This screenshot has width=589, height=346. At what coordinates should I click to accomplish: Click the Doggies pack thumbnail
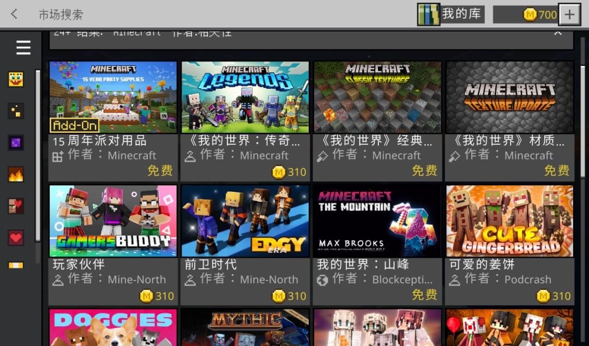(113, 327)
